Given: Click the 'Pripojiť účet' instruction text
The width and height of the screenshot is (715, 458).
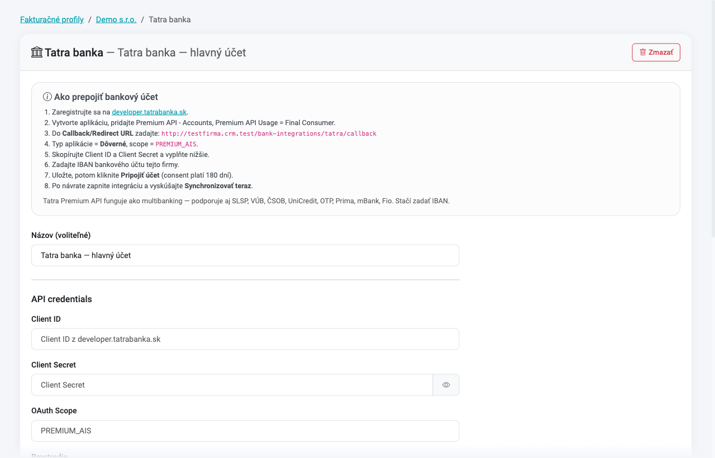Looking at the screenshot, I should click(x=140, y=175).
